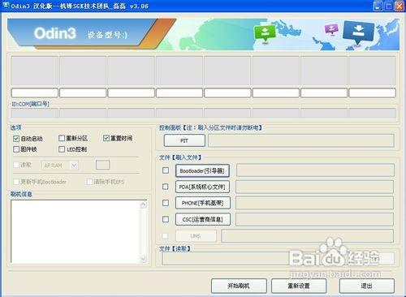Toggle the 自动启动 checkbox
The image size is (406, 297).
[16, 139]
